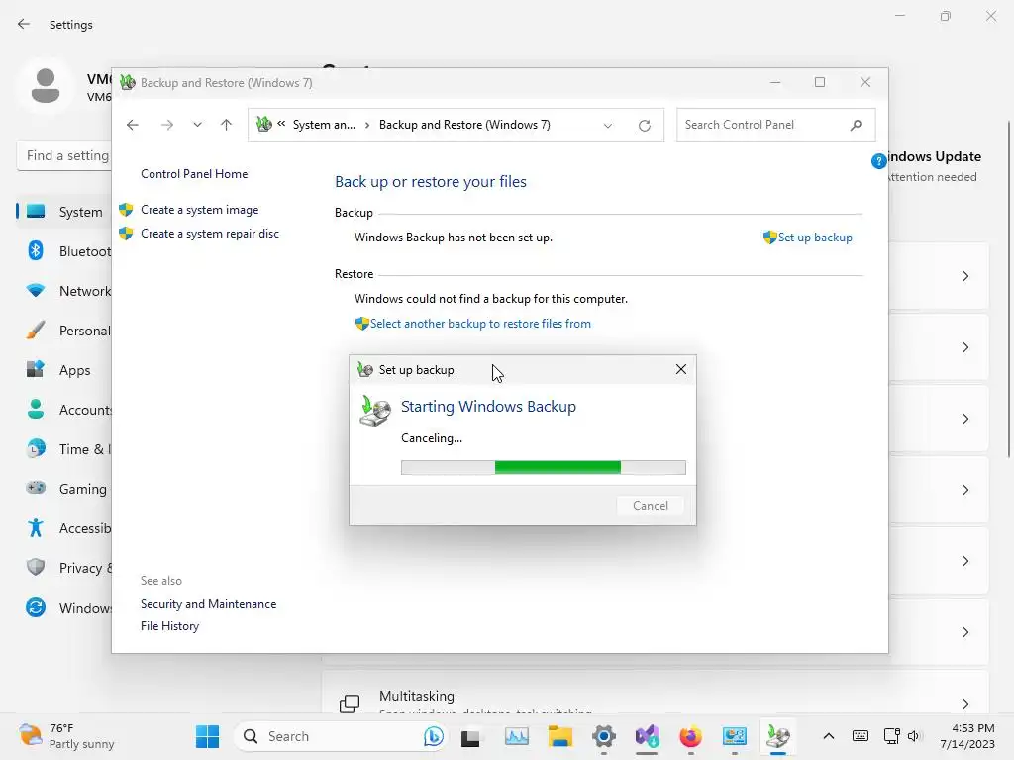1014x760 pixels.
Task: Click the green backup progress bar
Action: [544, 467]
